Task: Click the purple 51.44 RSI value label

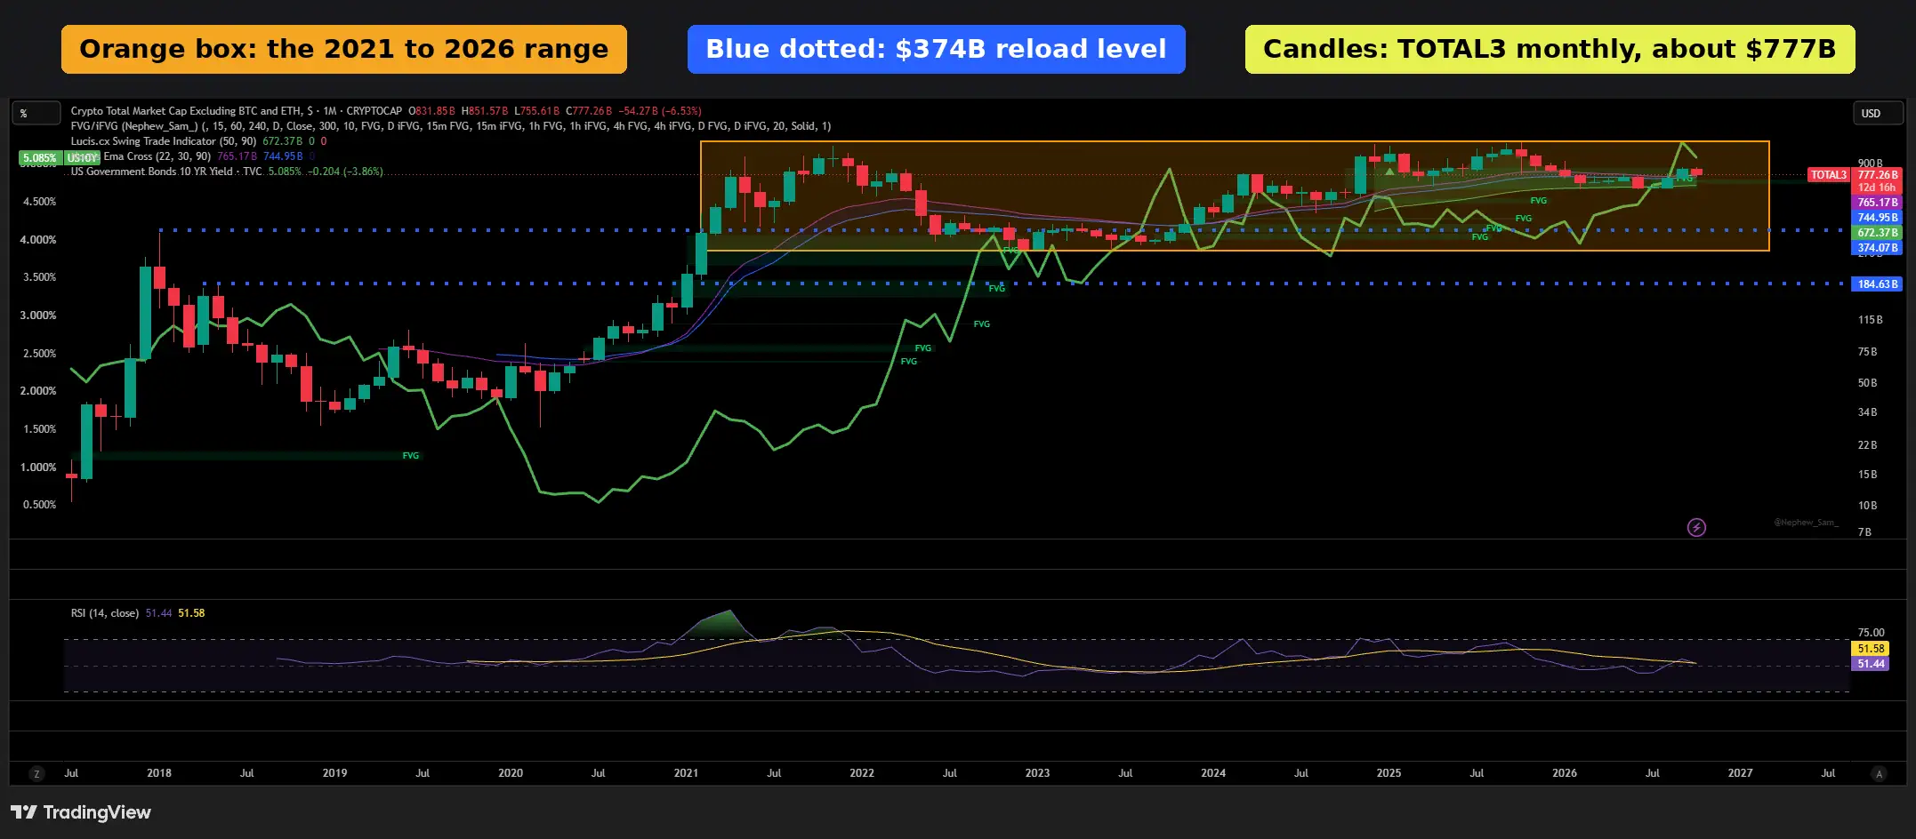Action: click(x=1871, y=664)
